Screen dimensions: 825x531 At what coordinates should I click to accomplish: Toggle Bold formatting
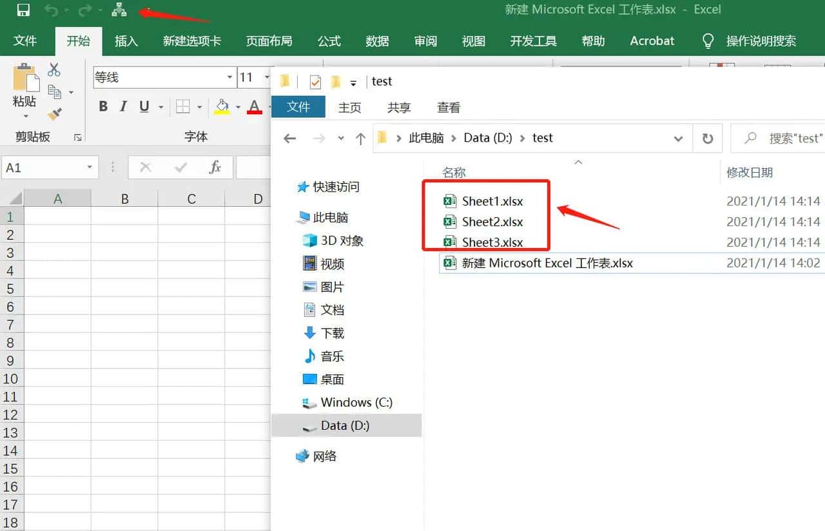(x=102, y=106)
